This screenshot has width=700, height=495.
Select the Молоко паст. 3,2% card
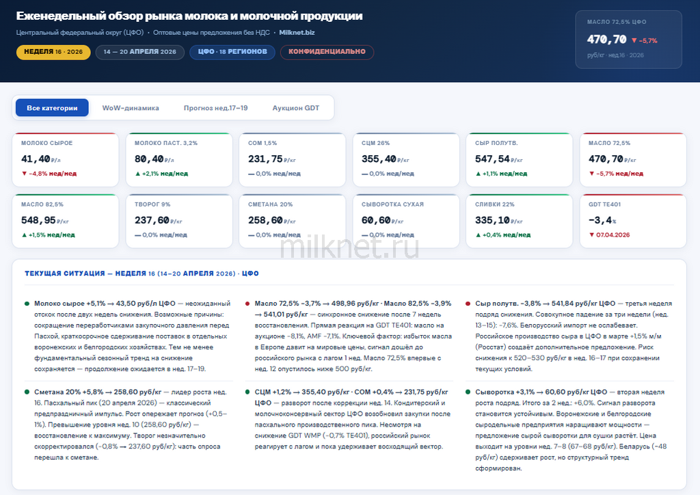(x=179, y=159)
